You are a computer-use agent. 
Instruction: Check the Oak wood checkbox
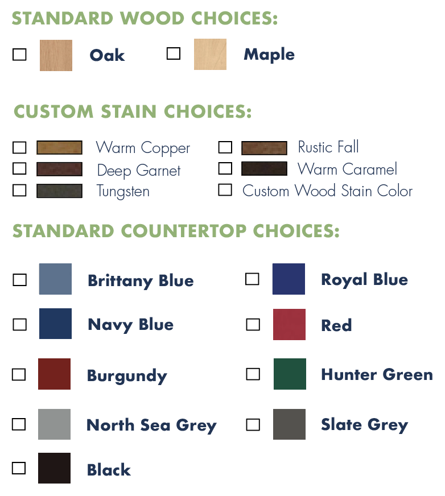(19, 55)
